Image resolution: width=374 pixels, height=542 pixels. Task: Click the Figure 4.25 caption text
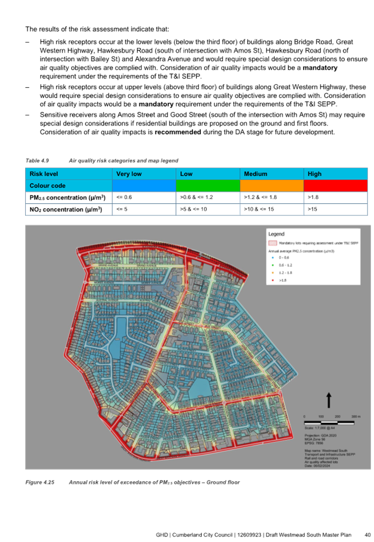click(133, 482)
